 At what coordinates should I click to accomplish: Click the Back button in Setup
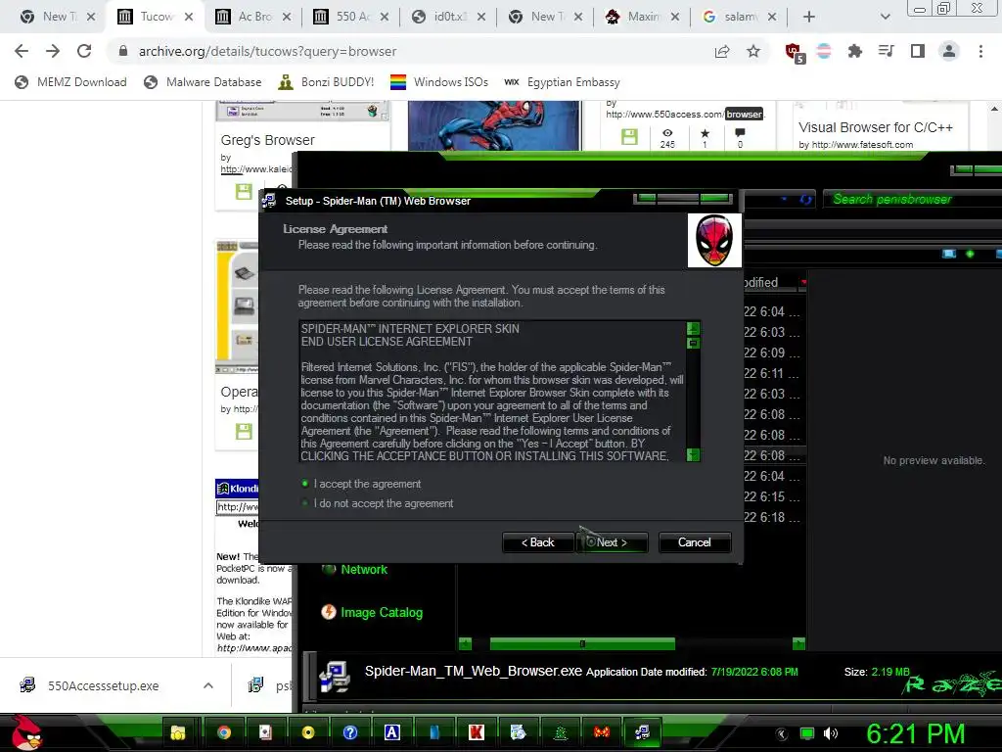(x=538, y=542)
